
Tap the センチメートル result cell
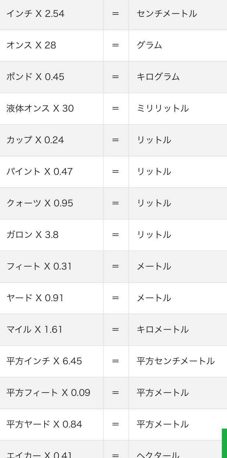tap(178, 14)
